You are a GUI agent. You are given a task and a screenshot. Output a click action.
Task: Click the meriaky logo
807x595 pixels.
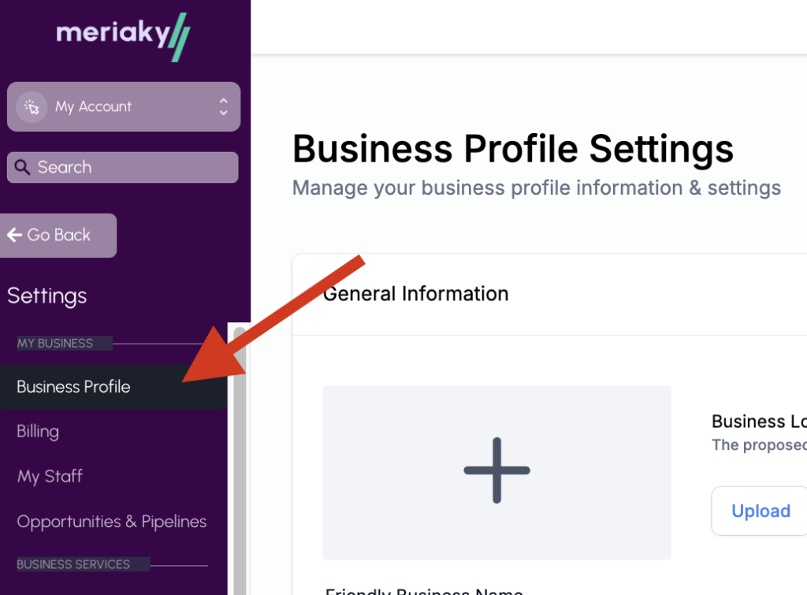click(x=123, y=36)
